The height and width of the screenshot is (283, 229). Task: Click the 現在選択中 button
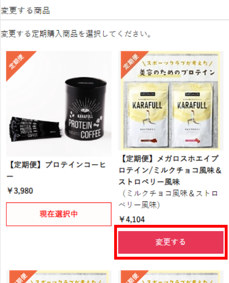(58, 214)
